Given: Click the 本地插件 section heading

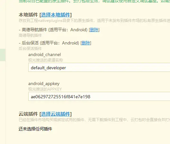Looking at the screenshot, I should coord(28,15).
